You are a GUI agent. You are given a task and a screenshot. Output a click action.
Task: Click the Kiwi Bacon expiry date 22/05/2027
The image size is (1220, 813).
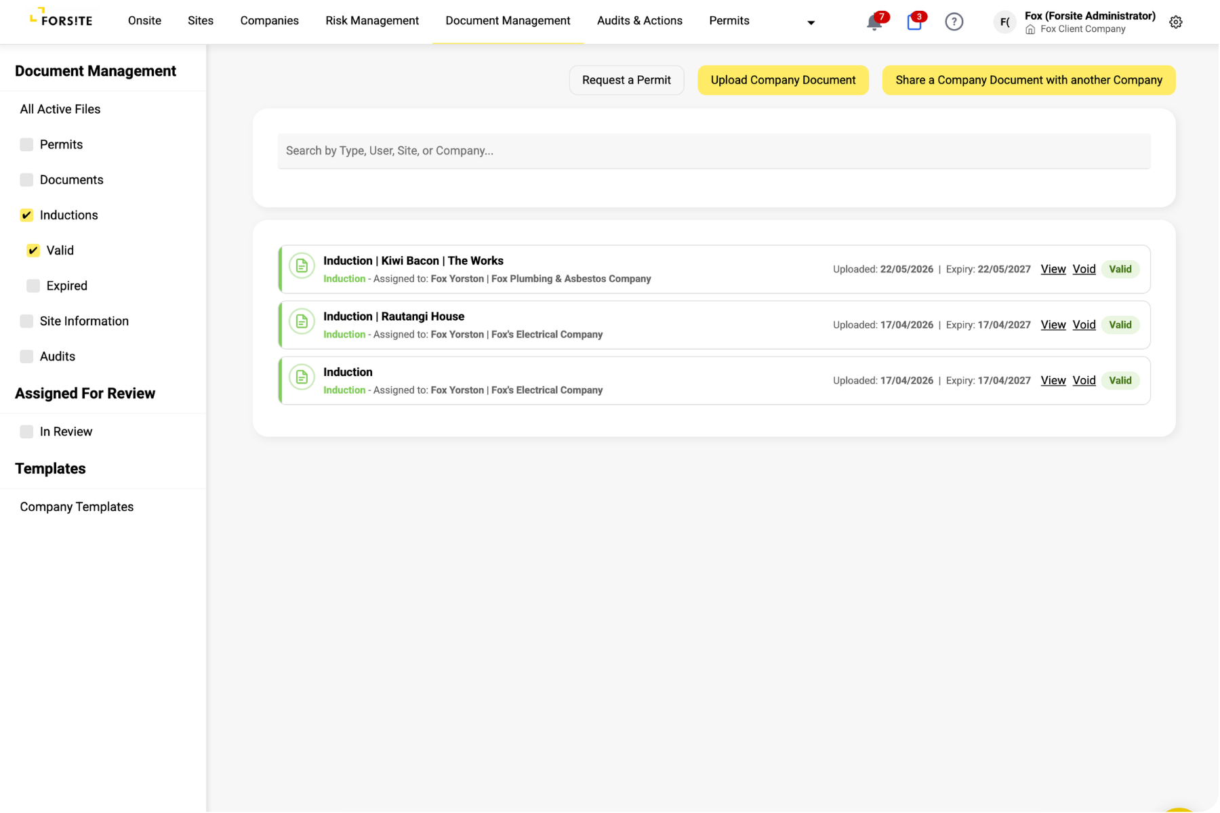[1004, 269]
